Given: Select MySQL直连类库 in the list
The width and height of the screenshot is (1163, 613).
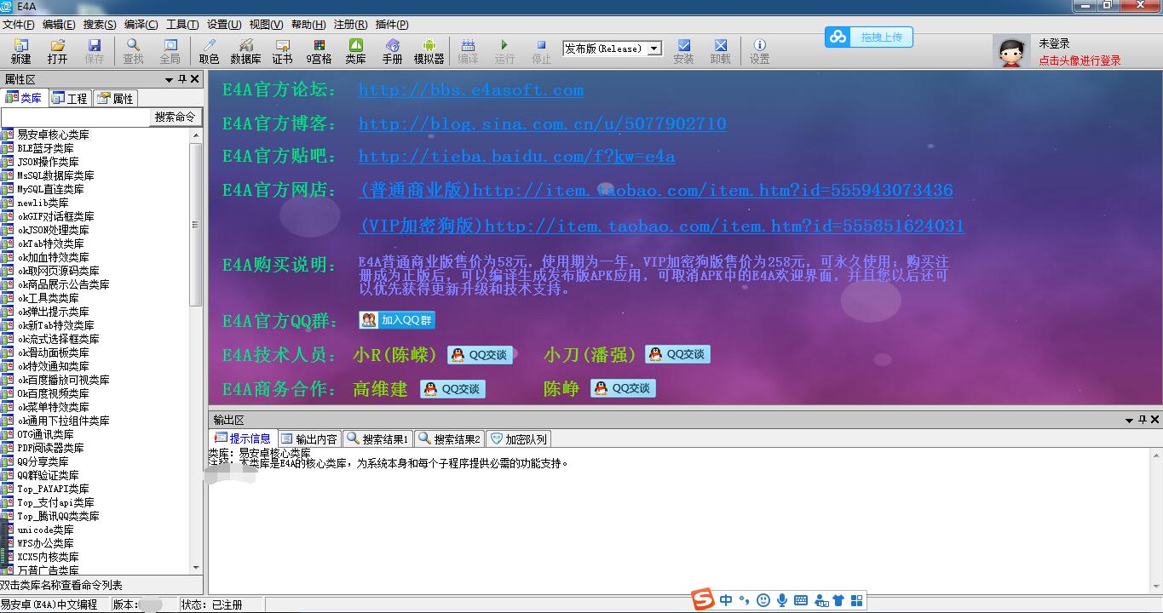Looking at the screenshot, I should (50, 189).
